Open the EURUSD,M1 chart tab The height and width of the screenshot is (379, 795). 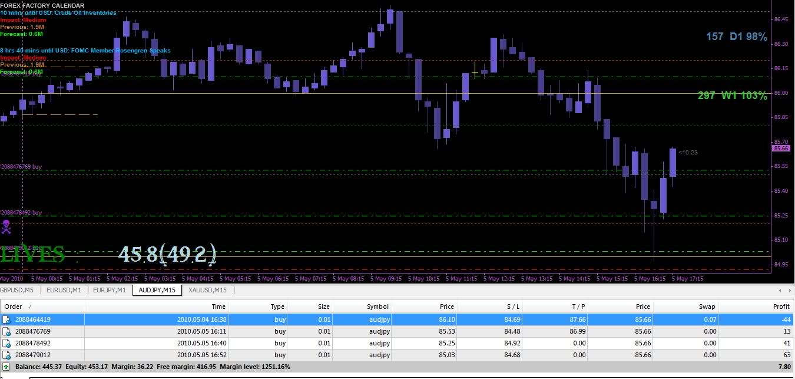pyautogui.click(x=64, y=290)
